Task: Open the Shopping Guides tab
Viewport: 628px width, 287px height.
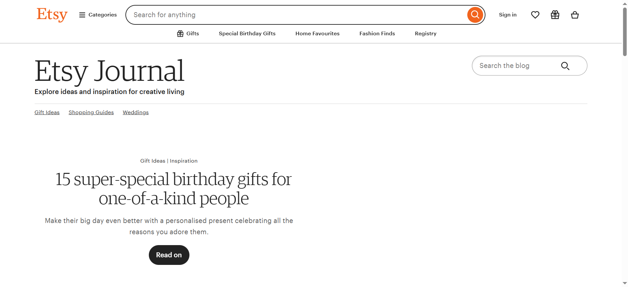Action: point(91,112)
